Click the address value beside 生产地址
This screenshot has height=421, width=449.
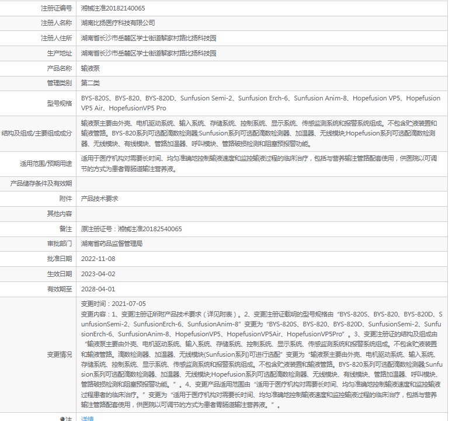click(148, 53)
